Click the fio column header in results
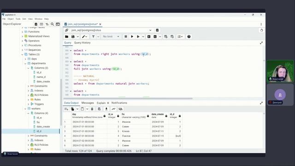This screenshot has width=295, height=166. coord(135,116)
